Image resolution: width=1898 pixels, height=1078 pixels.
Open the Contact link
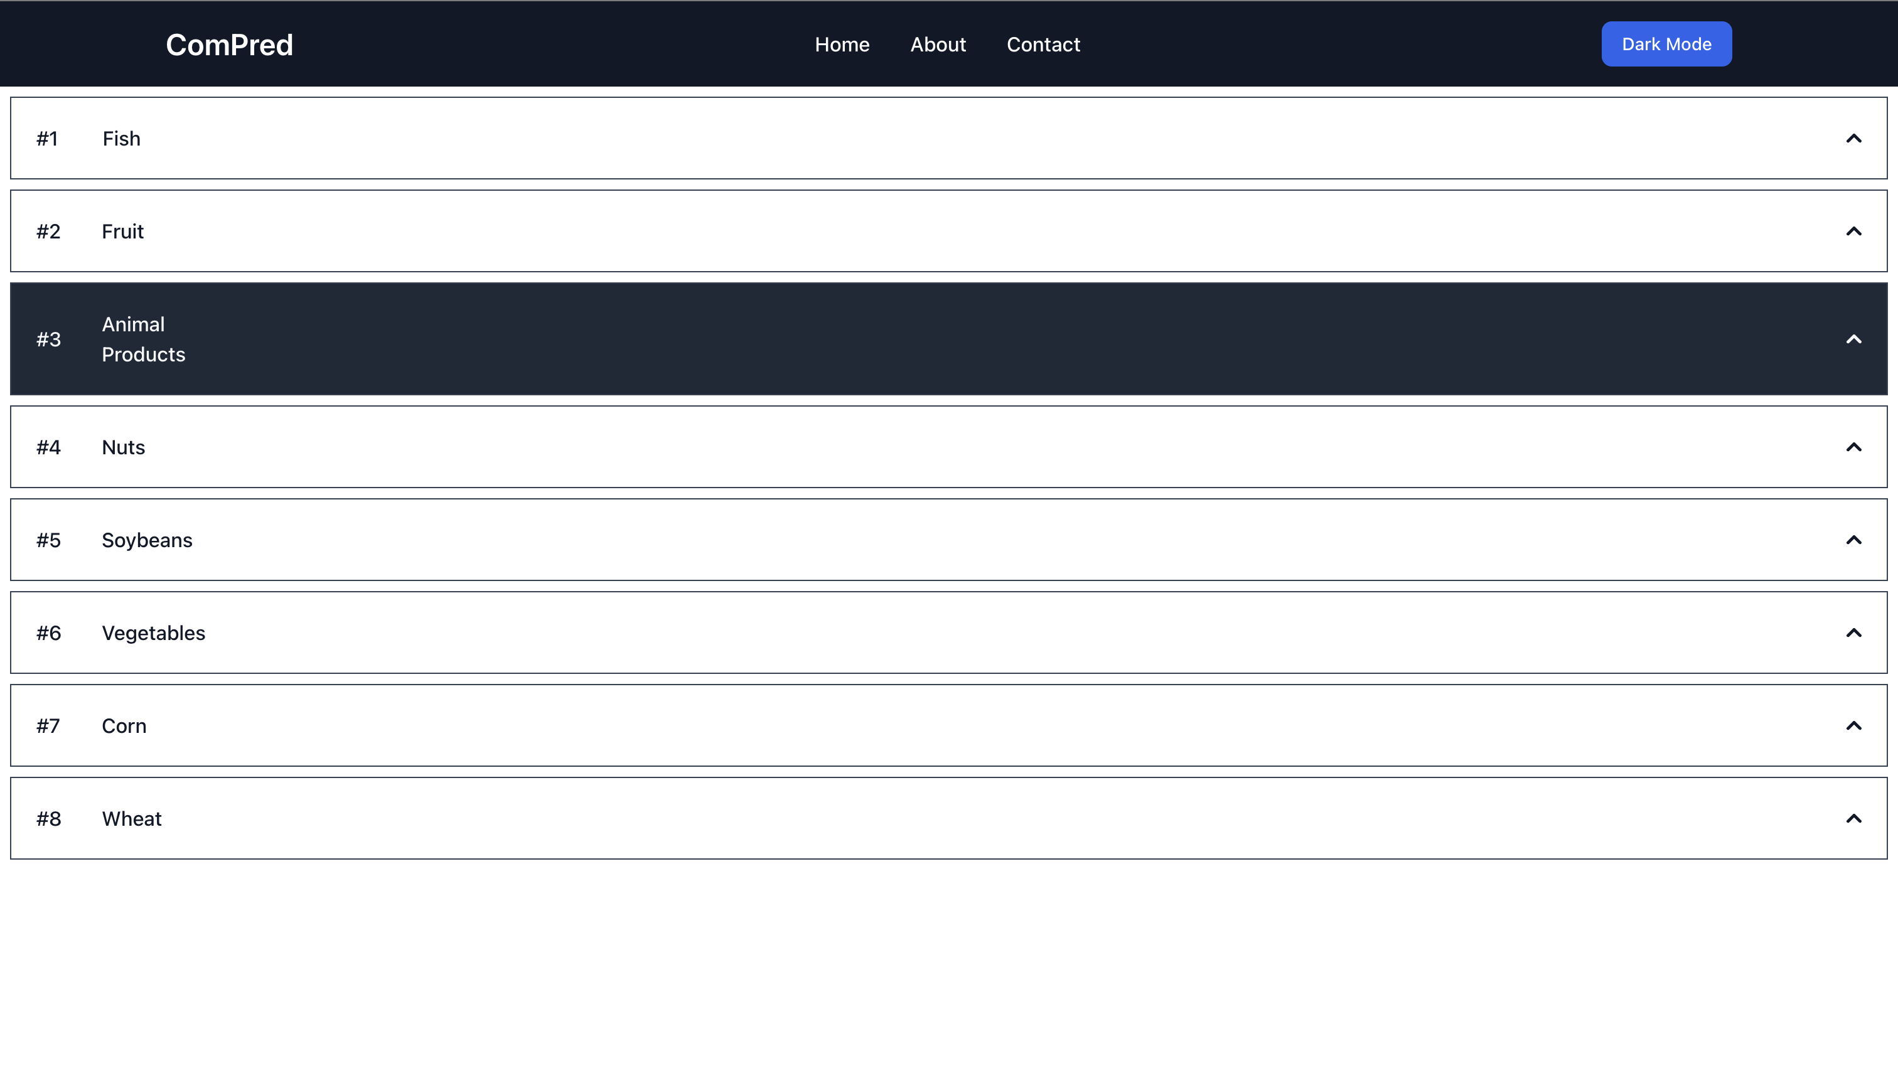pyautogui.click(x=1043, y=45)
